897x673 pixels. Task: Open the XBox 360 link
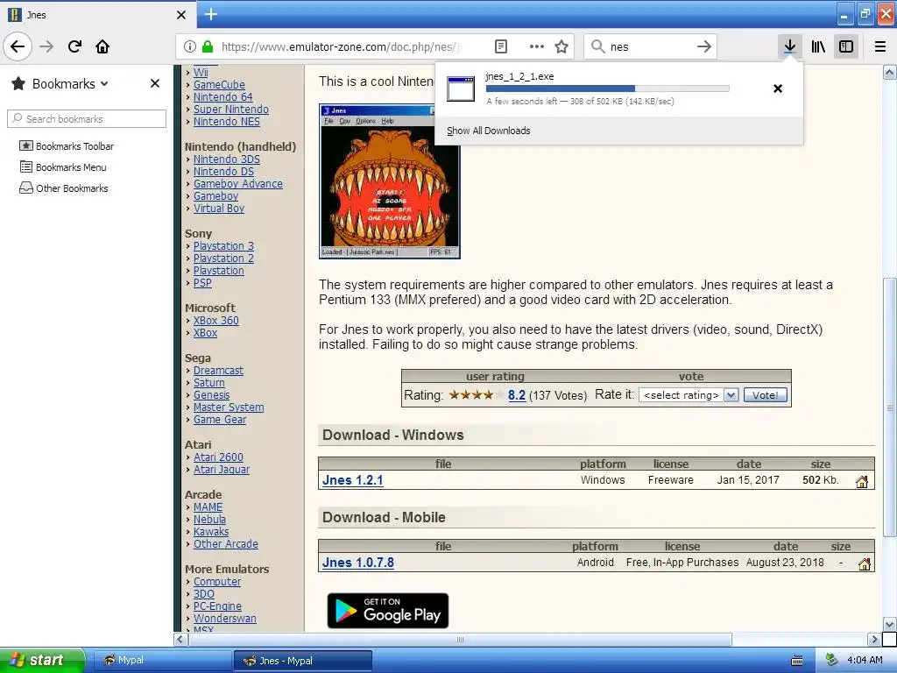(x=216, y=321)
